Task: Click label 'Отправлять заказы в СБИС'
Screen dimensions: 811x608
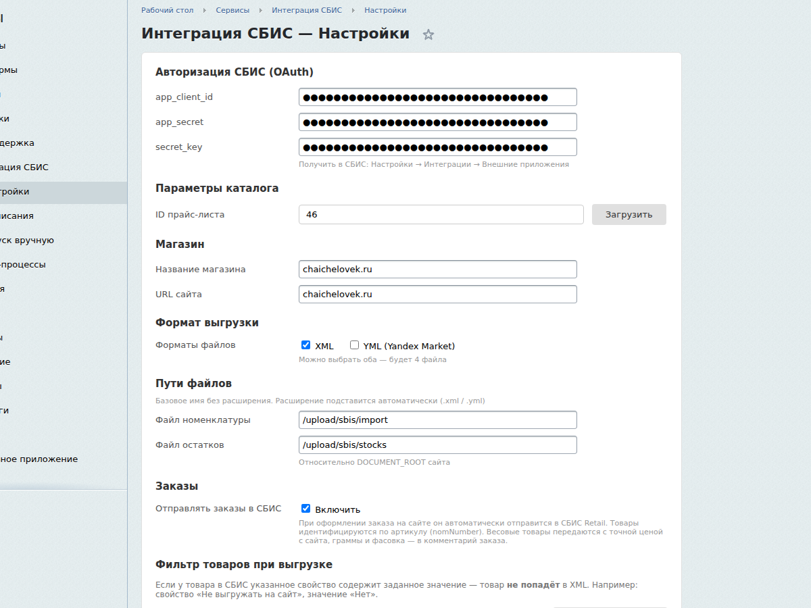Action: 218,508
